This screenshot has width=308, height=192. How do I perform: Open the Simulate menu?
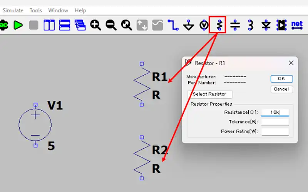[13, 10]
